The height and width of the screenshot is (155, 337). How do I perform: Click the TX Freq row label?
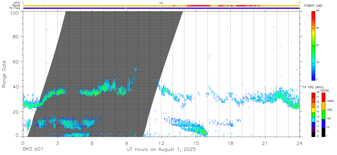pos(15,8)
